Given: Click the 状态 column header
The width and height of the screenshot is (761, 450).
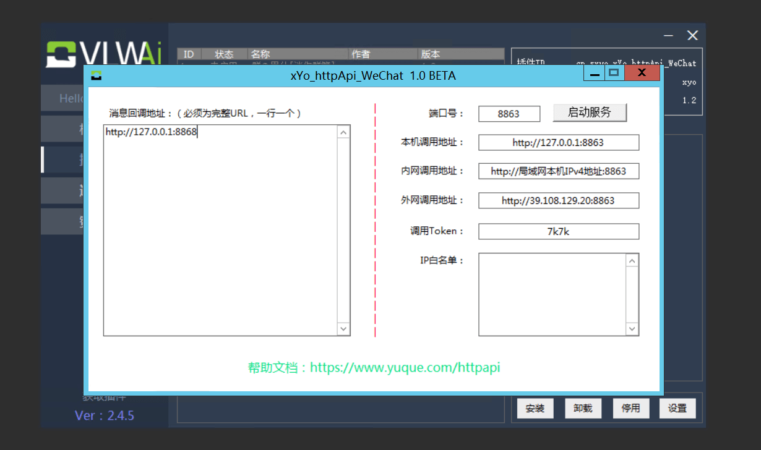Looking at the screenshot, I should pyautogui.click(x=224, y=54).
